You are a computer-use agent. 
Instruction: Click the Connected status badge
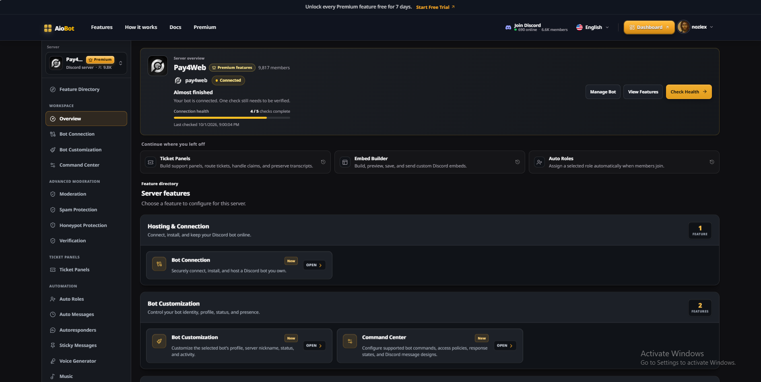[228, 81]
